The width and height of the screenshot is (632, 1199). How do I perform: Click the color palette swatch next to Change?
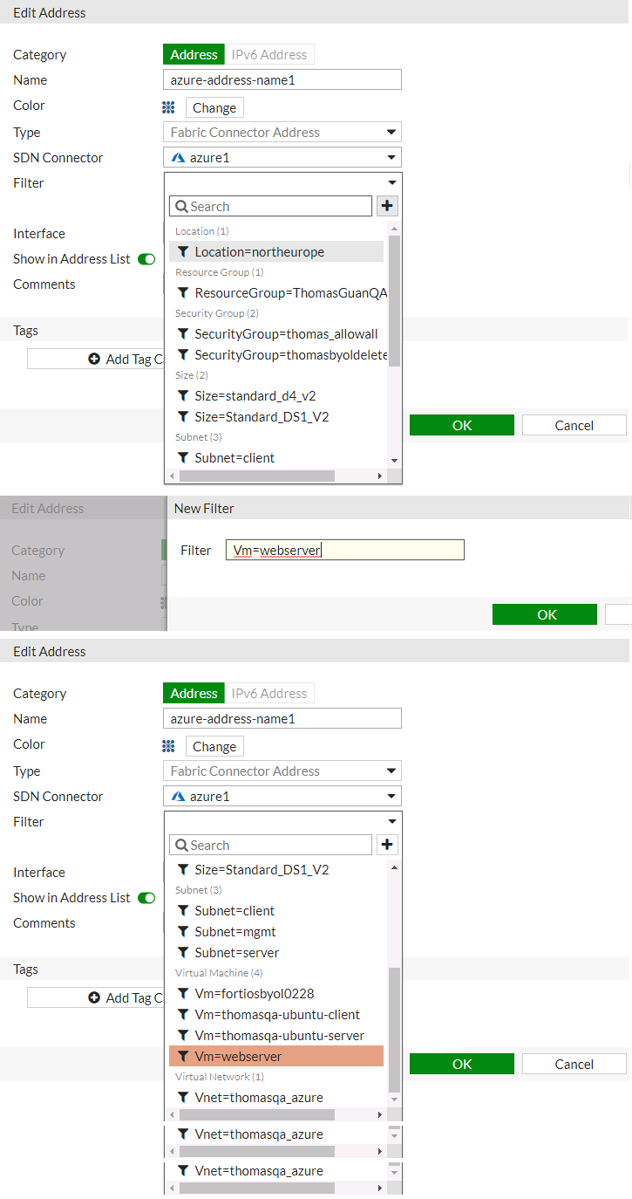pos(168,107)
